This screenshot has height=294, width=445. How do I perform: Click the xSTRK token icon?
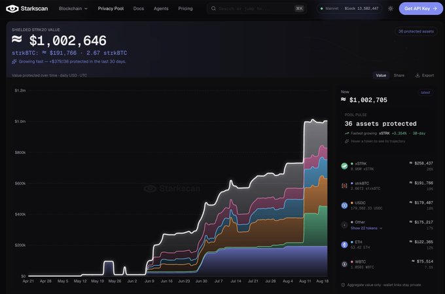click(344, 166)
